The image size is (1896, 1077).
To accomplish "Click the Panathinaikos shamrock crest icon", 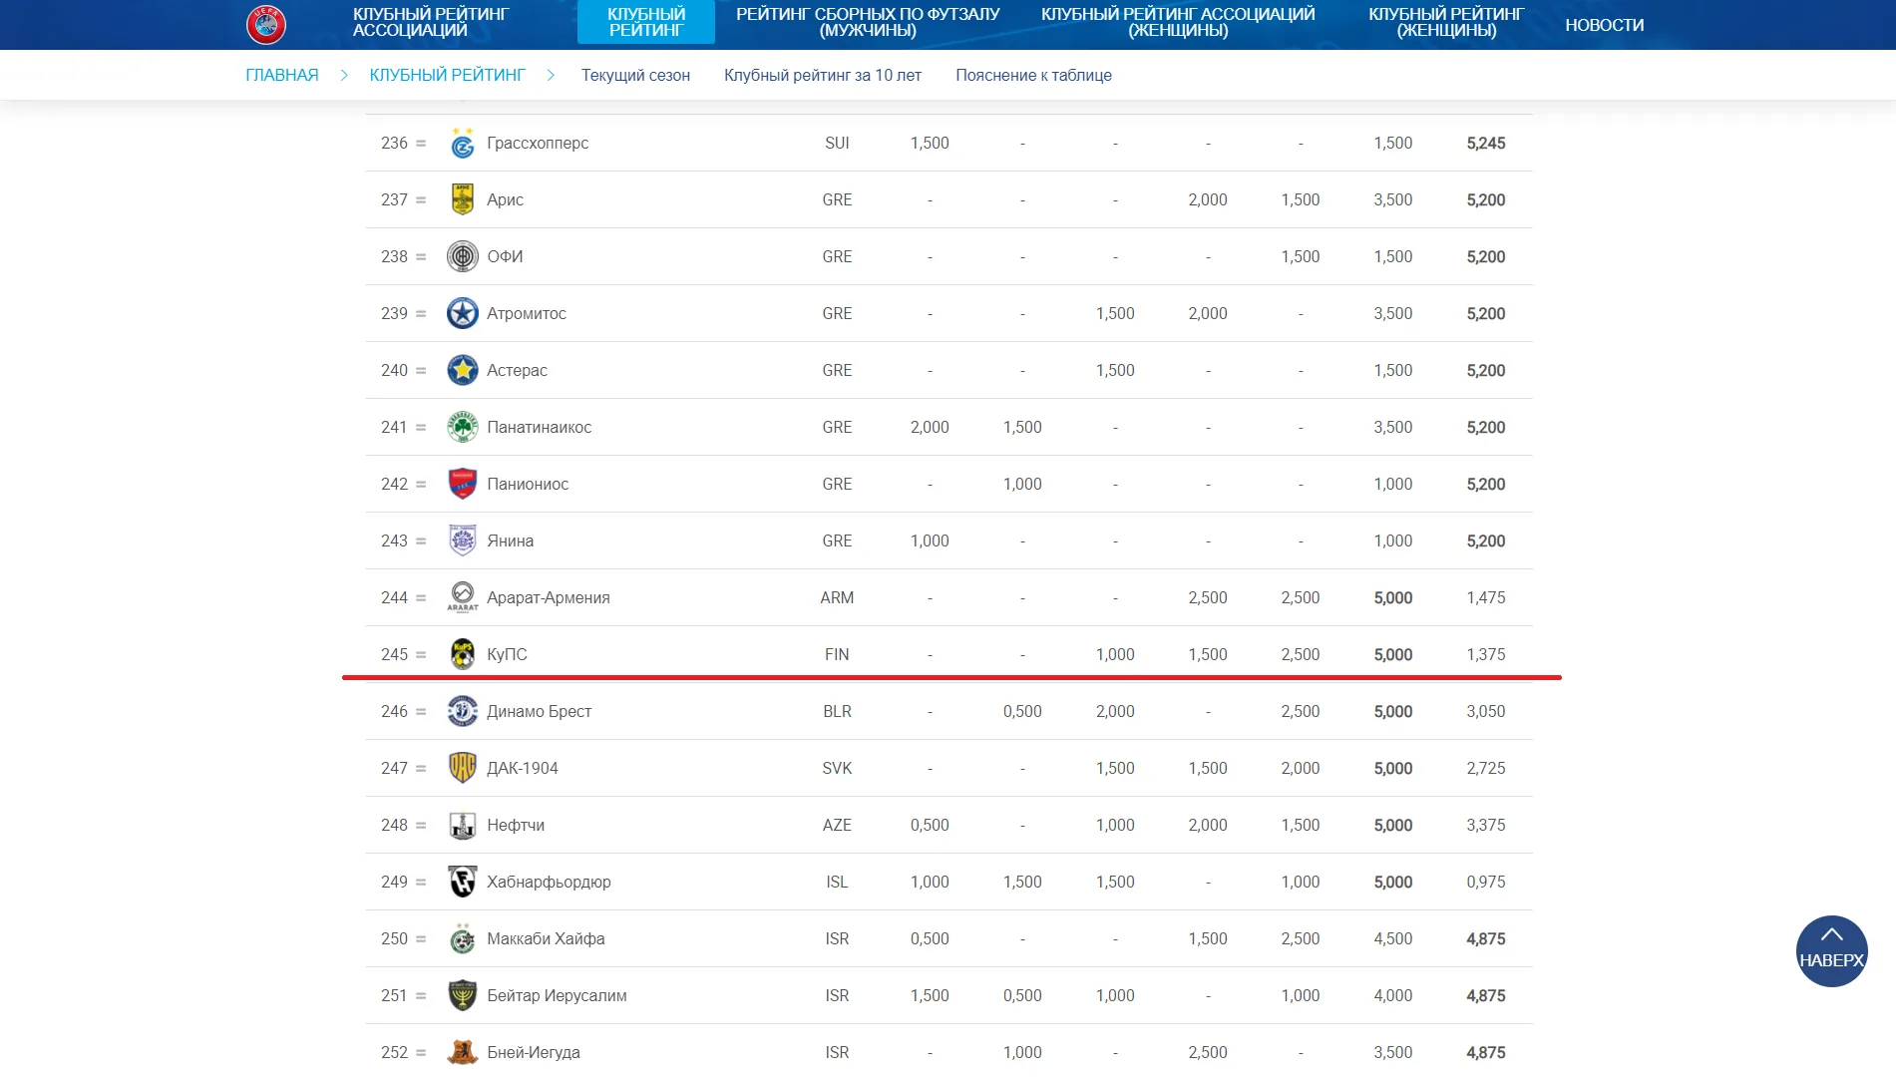I will 462,427.
